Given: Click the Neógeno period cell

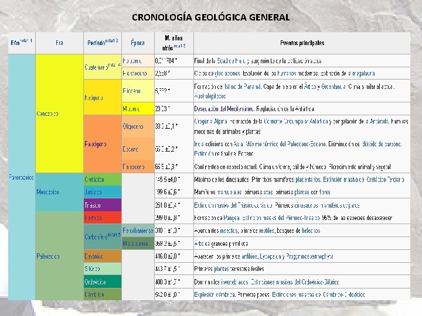Looking at the screenshot, I should tap(103, 98).
